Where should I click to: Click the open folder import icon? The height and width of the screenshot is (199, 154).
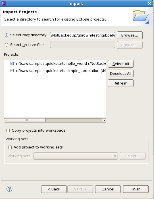pos(141,17)
